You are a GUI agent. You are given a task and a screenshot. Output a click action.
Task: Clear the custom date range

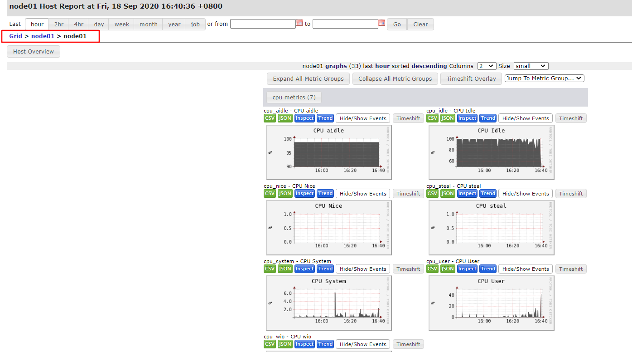click(x=420, y=24)
